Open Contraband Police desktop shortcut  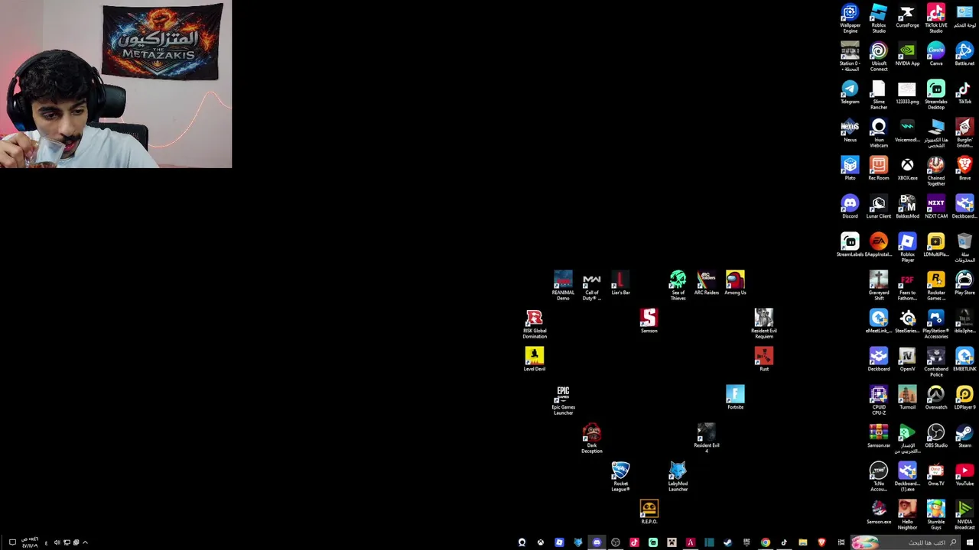pos(936,362)
